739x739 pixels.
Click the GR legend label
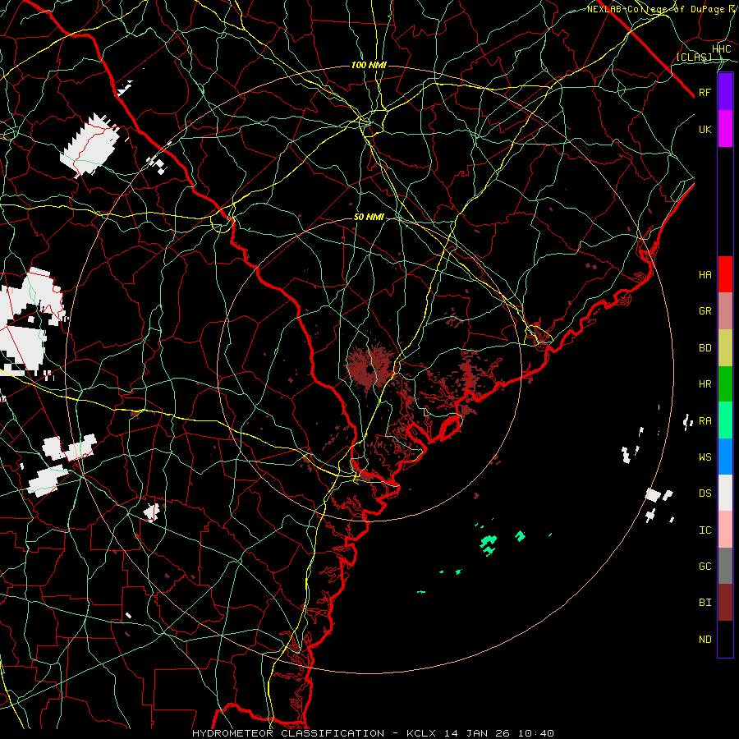705,311
